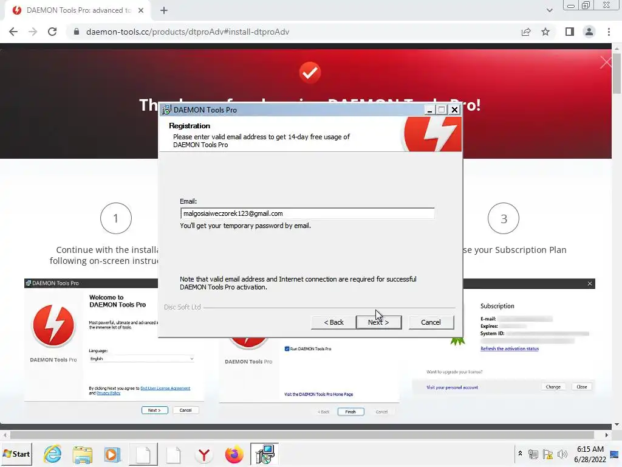
Task: Select the DAEMON Tools Pro browser tab
Action: coord(77,10)
